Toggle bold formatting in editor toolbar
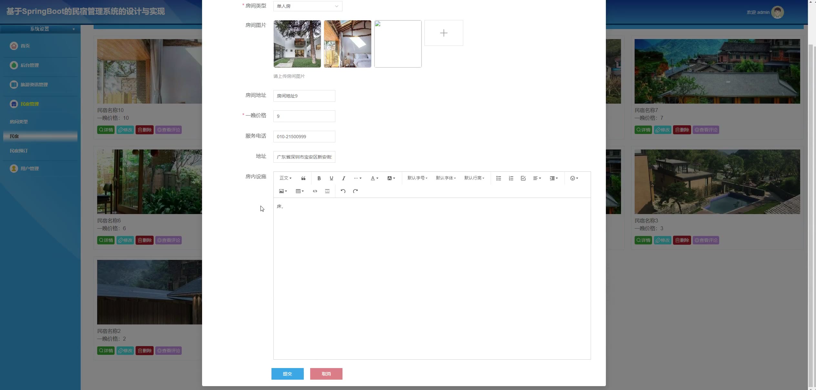Screen dimensions: 816x390 pos(319,178)
